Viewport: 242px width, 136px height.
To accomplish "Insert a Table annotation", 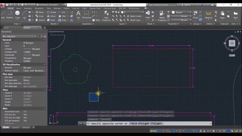I will point(96,20).
